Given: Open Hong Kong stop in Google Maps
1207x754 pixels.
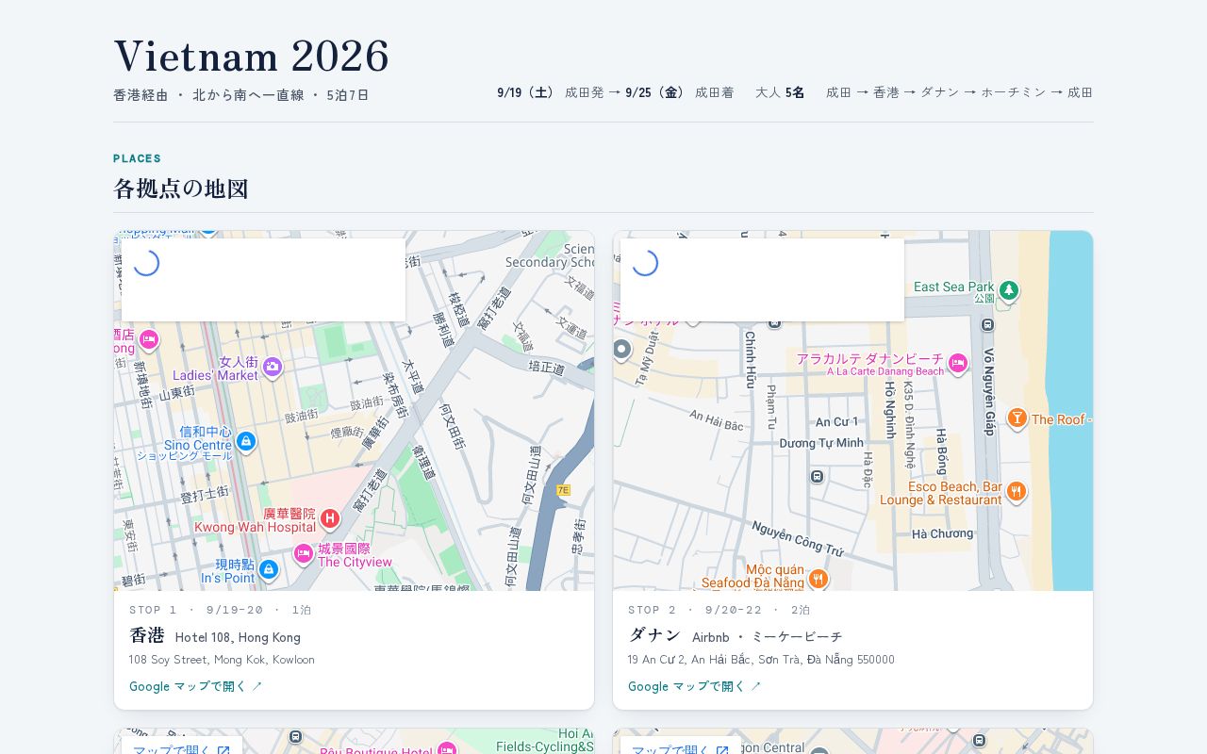Looking at the screenshot, I should pos(196,686).
